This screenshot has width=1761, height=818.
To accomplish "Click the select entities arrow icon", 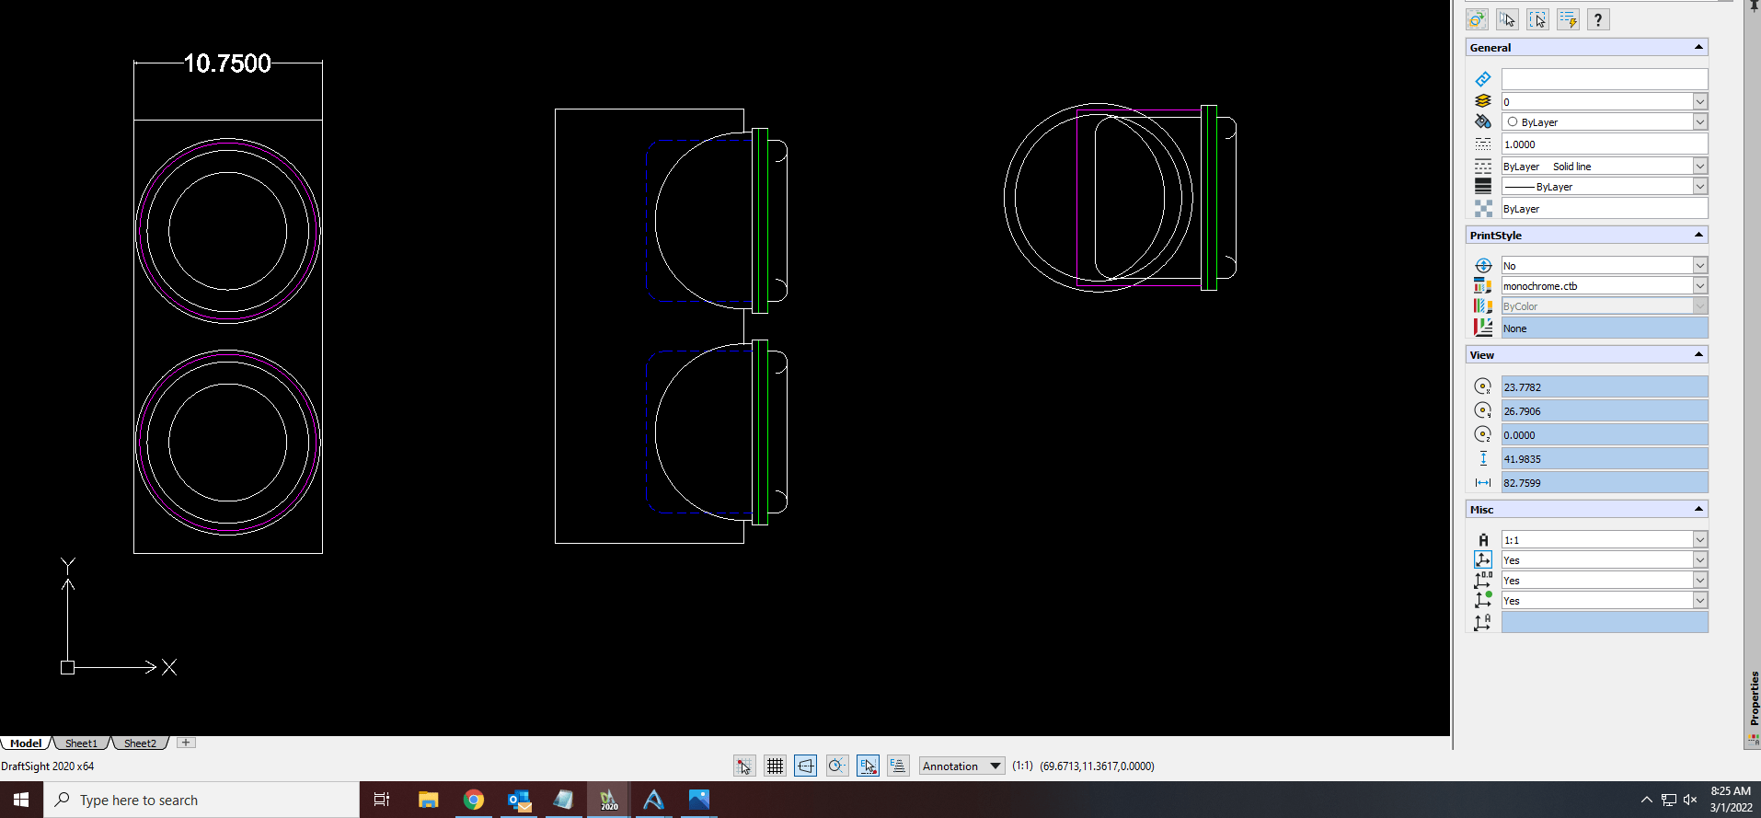I will [x=1507, y=19].
